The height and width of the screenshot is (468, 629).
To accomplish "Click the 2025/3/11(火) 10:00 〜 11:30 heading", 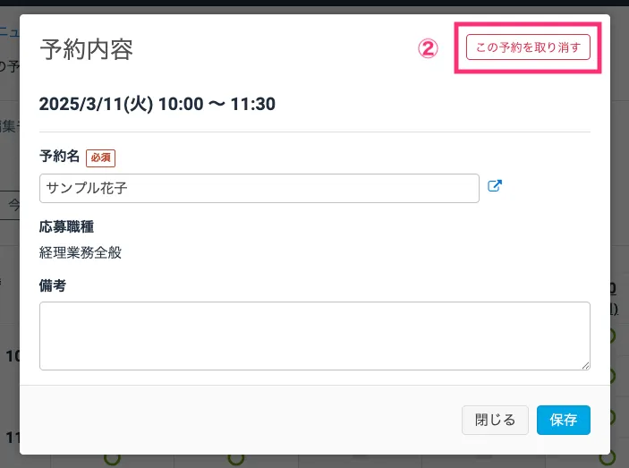I will [157, 104].
